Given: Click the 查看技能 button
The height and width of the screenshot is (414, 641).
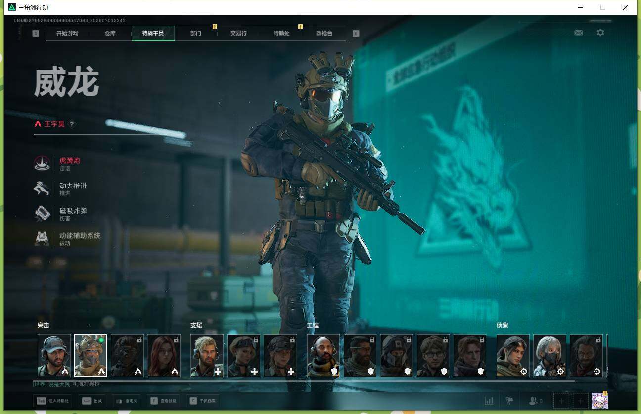Looking at the screenshot, I should click(165, 401).
